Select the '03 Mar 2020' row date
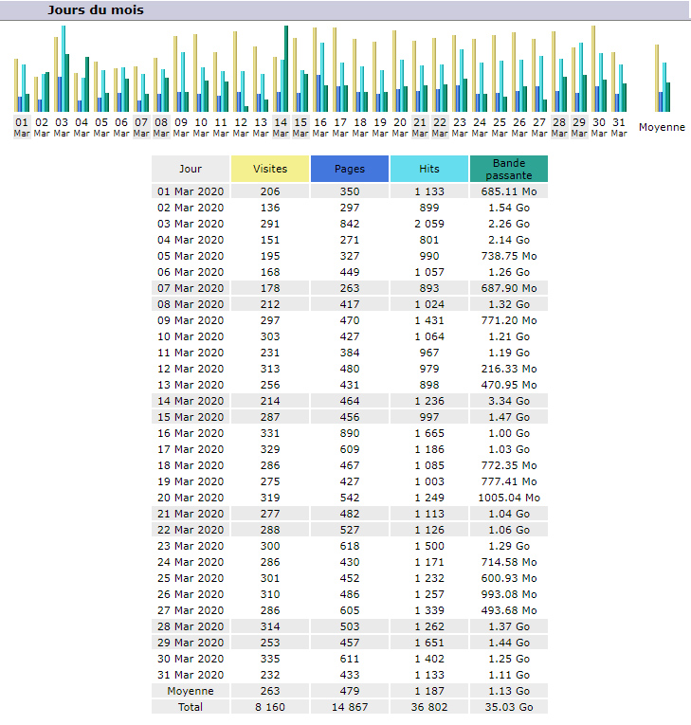The width and height of the screenshot is (691, 725). point(191,224)
